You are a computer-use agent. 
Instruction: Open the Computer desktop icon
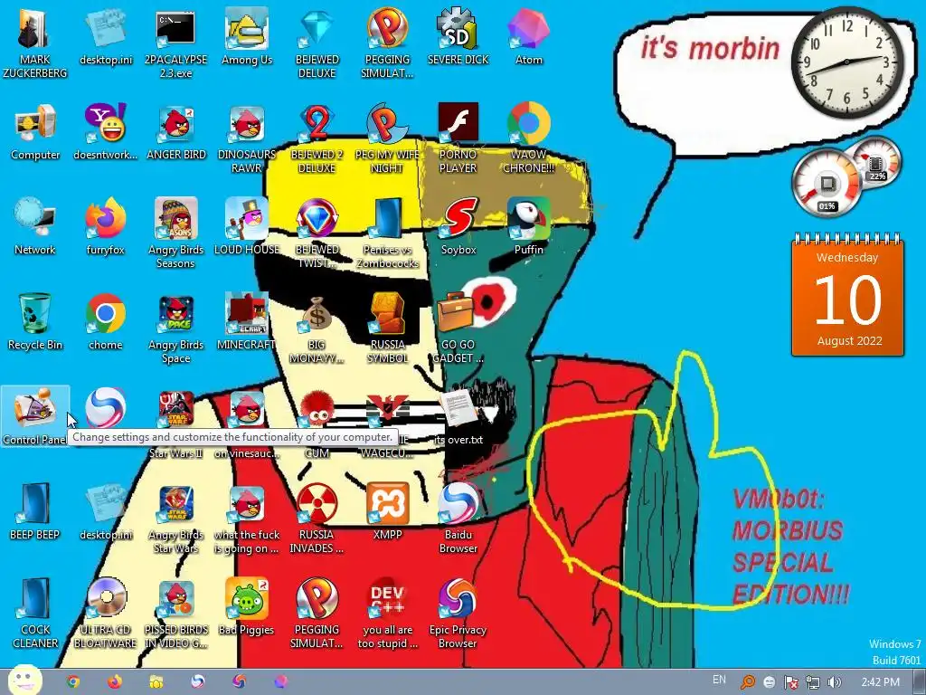tap(35, 131)
